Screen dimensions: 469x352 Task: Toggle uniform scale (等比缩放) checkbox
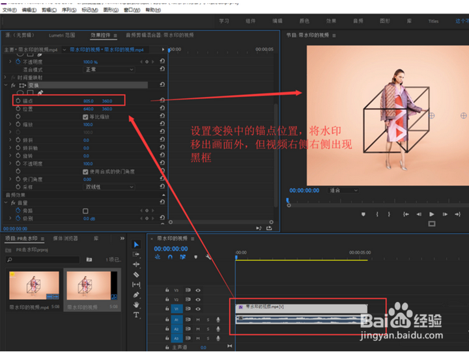pyautogui.click(x=85, y=117)
